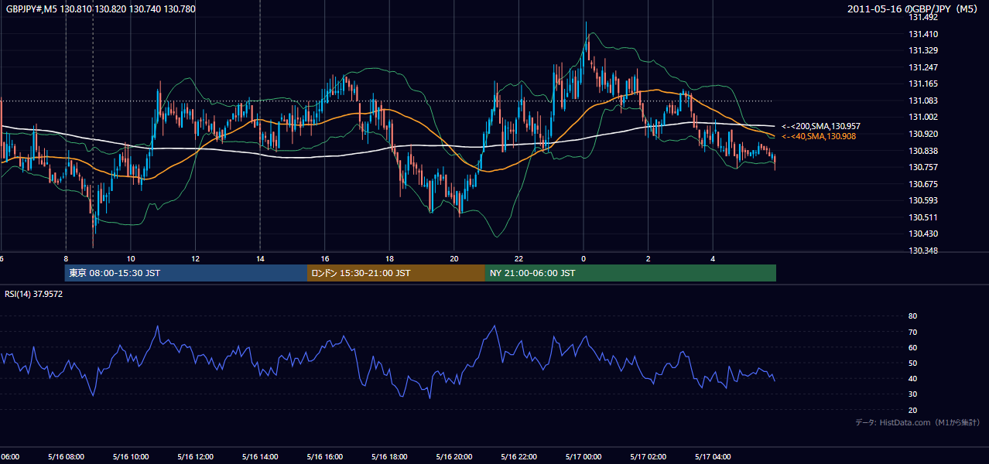Click the date label 5/16 18:00
The height and width of the screenshot is (464, 989).
[x=389, y=457]
